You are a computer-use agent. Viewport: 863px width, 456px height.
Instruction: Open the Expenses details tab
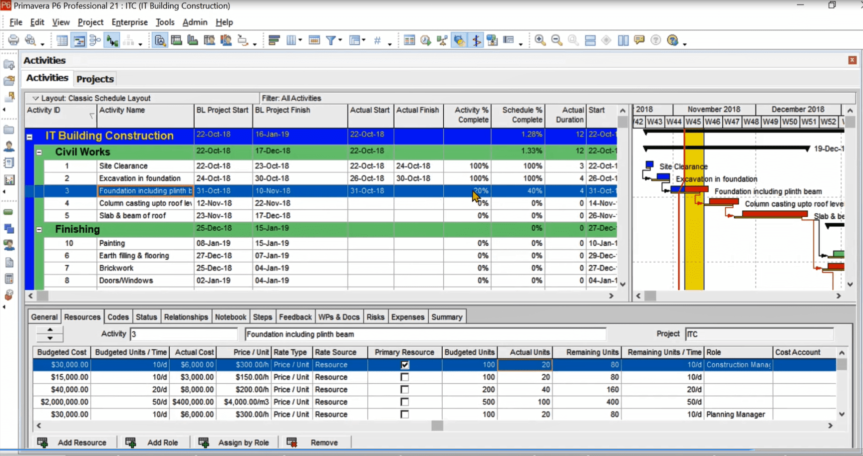(408, 317)
